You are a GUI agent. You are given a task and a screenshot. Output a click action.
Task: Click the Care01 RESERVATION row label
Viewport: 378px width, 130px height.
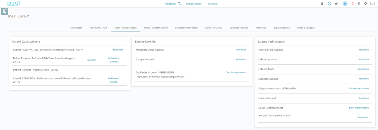tap(48, 50)
